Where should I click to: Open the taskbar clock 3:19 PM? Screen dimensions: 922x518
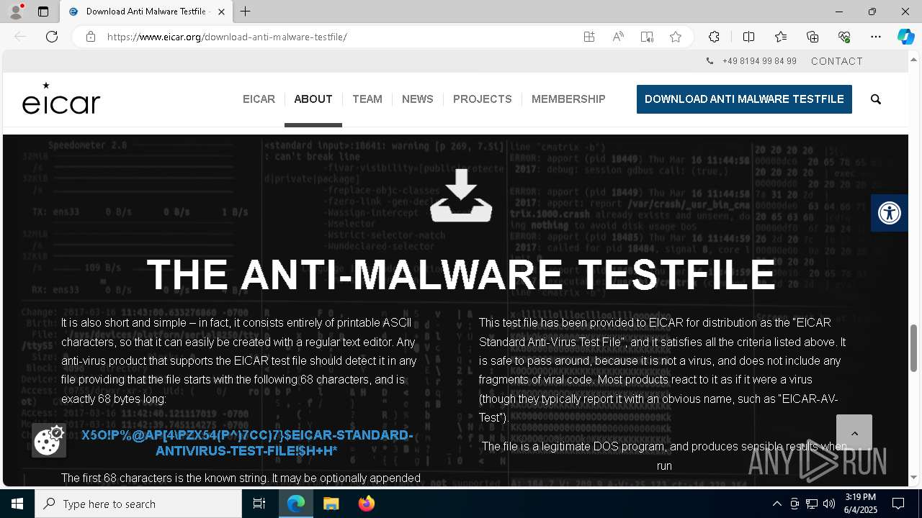point(860,504)
